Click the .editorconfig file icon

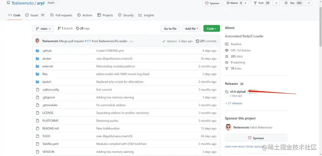[x=37, y=90]
